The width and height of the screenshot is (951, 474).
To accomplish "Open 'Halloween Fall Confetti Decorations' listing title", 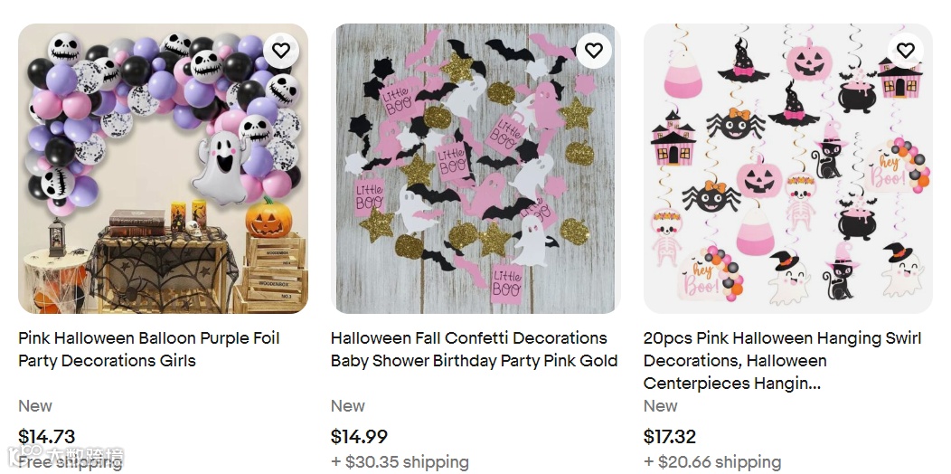I will tap(475, 349).
